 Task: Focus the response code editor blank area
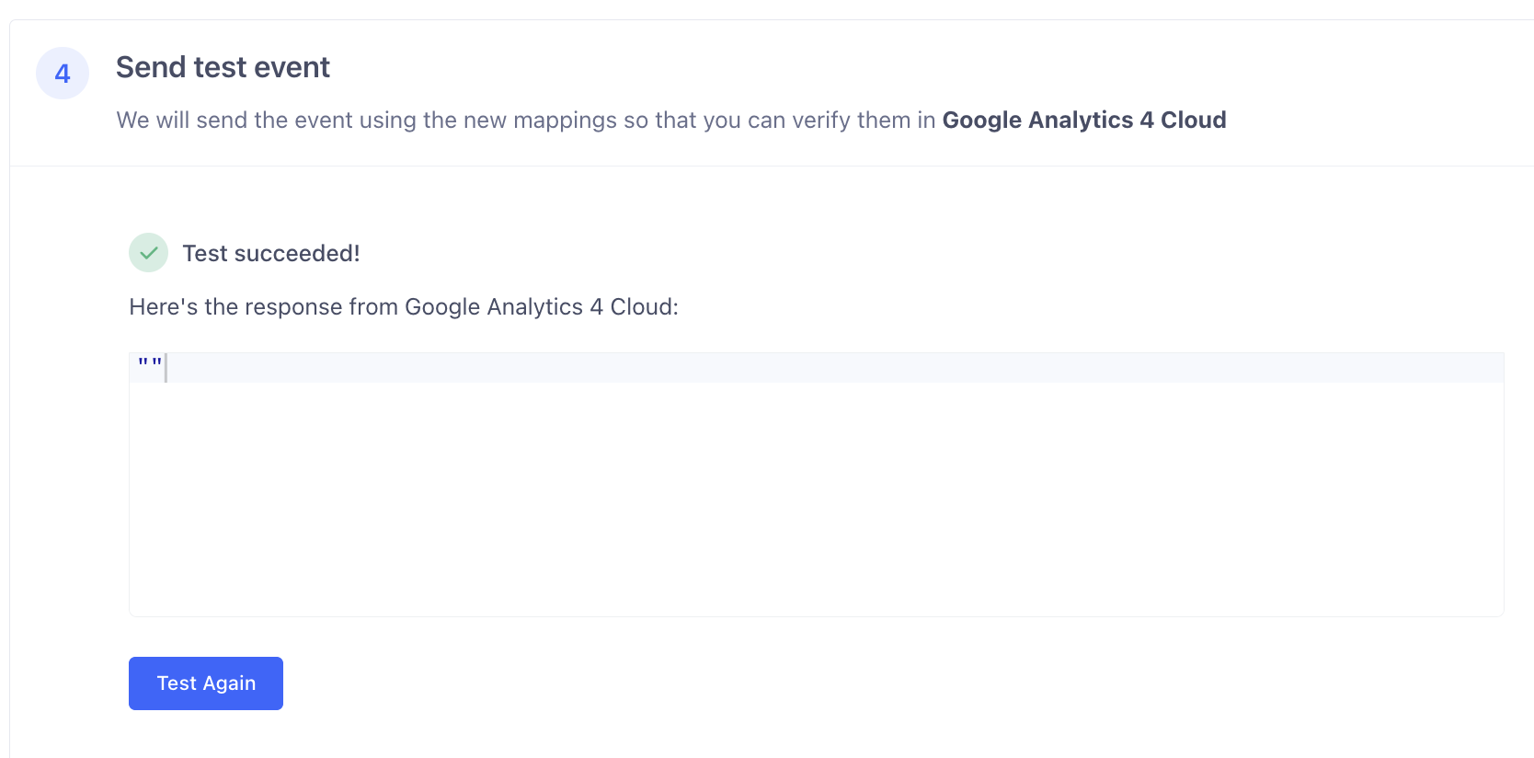tap(817, 499)
